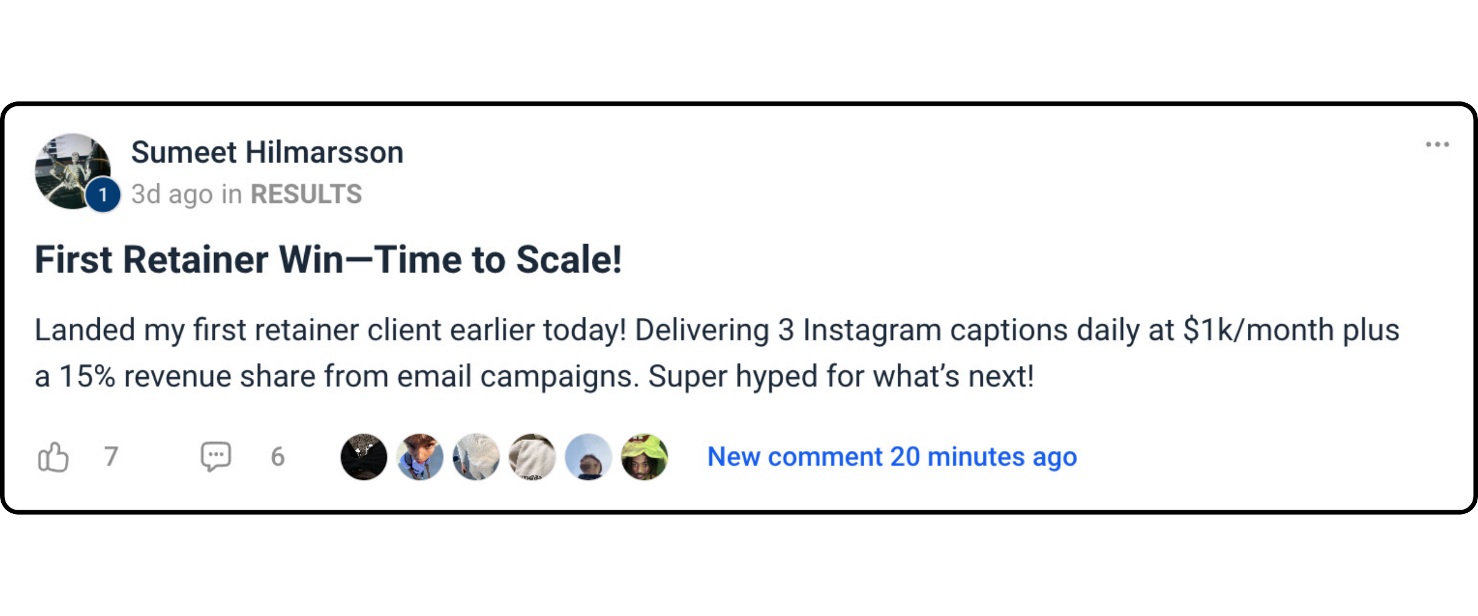Open the RESULTS category link
Viewport: 1478px width, 616px height.
(306, 194)
